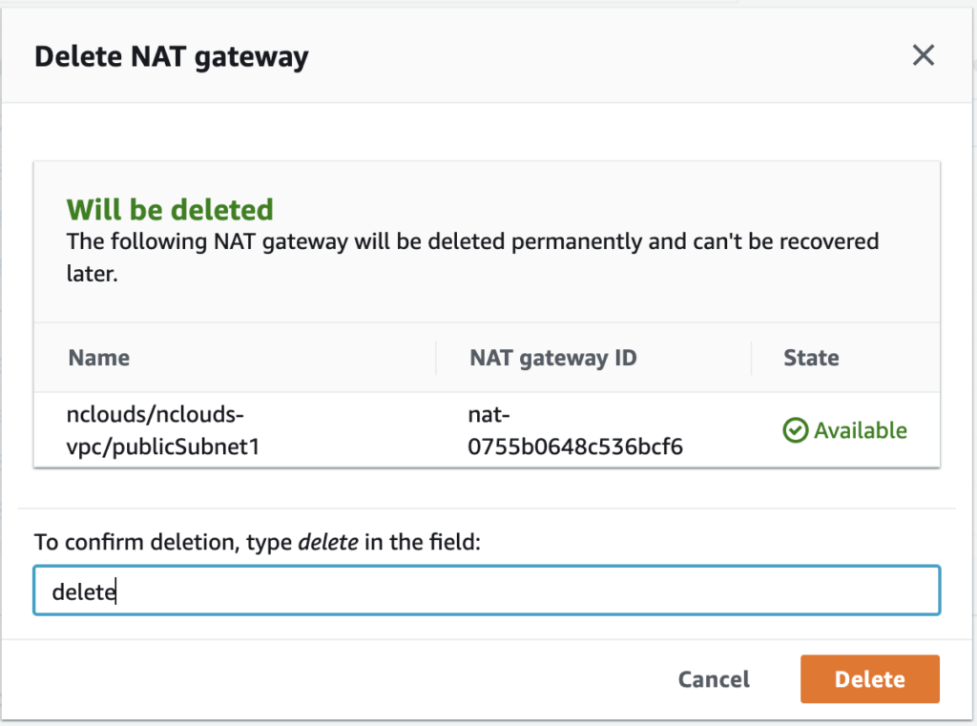
Task: Click the green Available checkmark icon
Action: coord(795,430)
